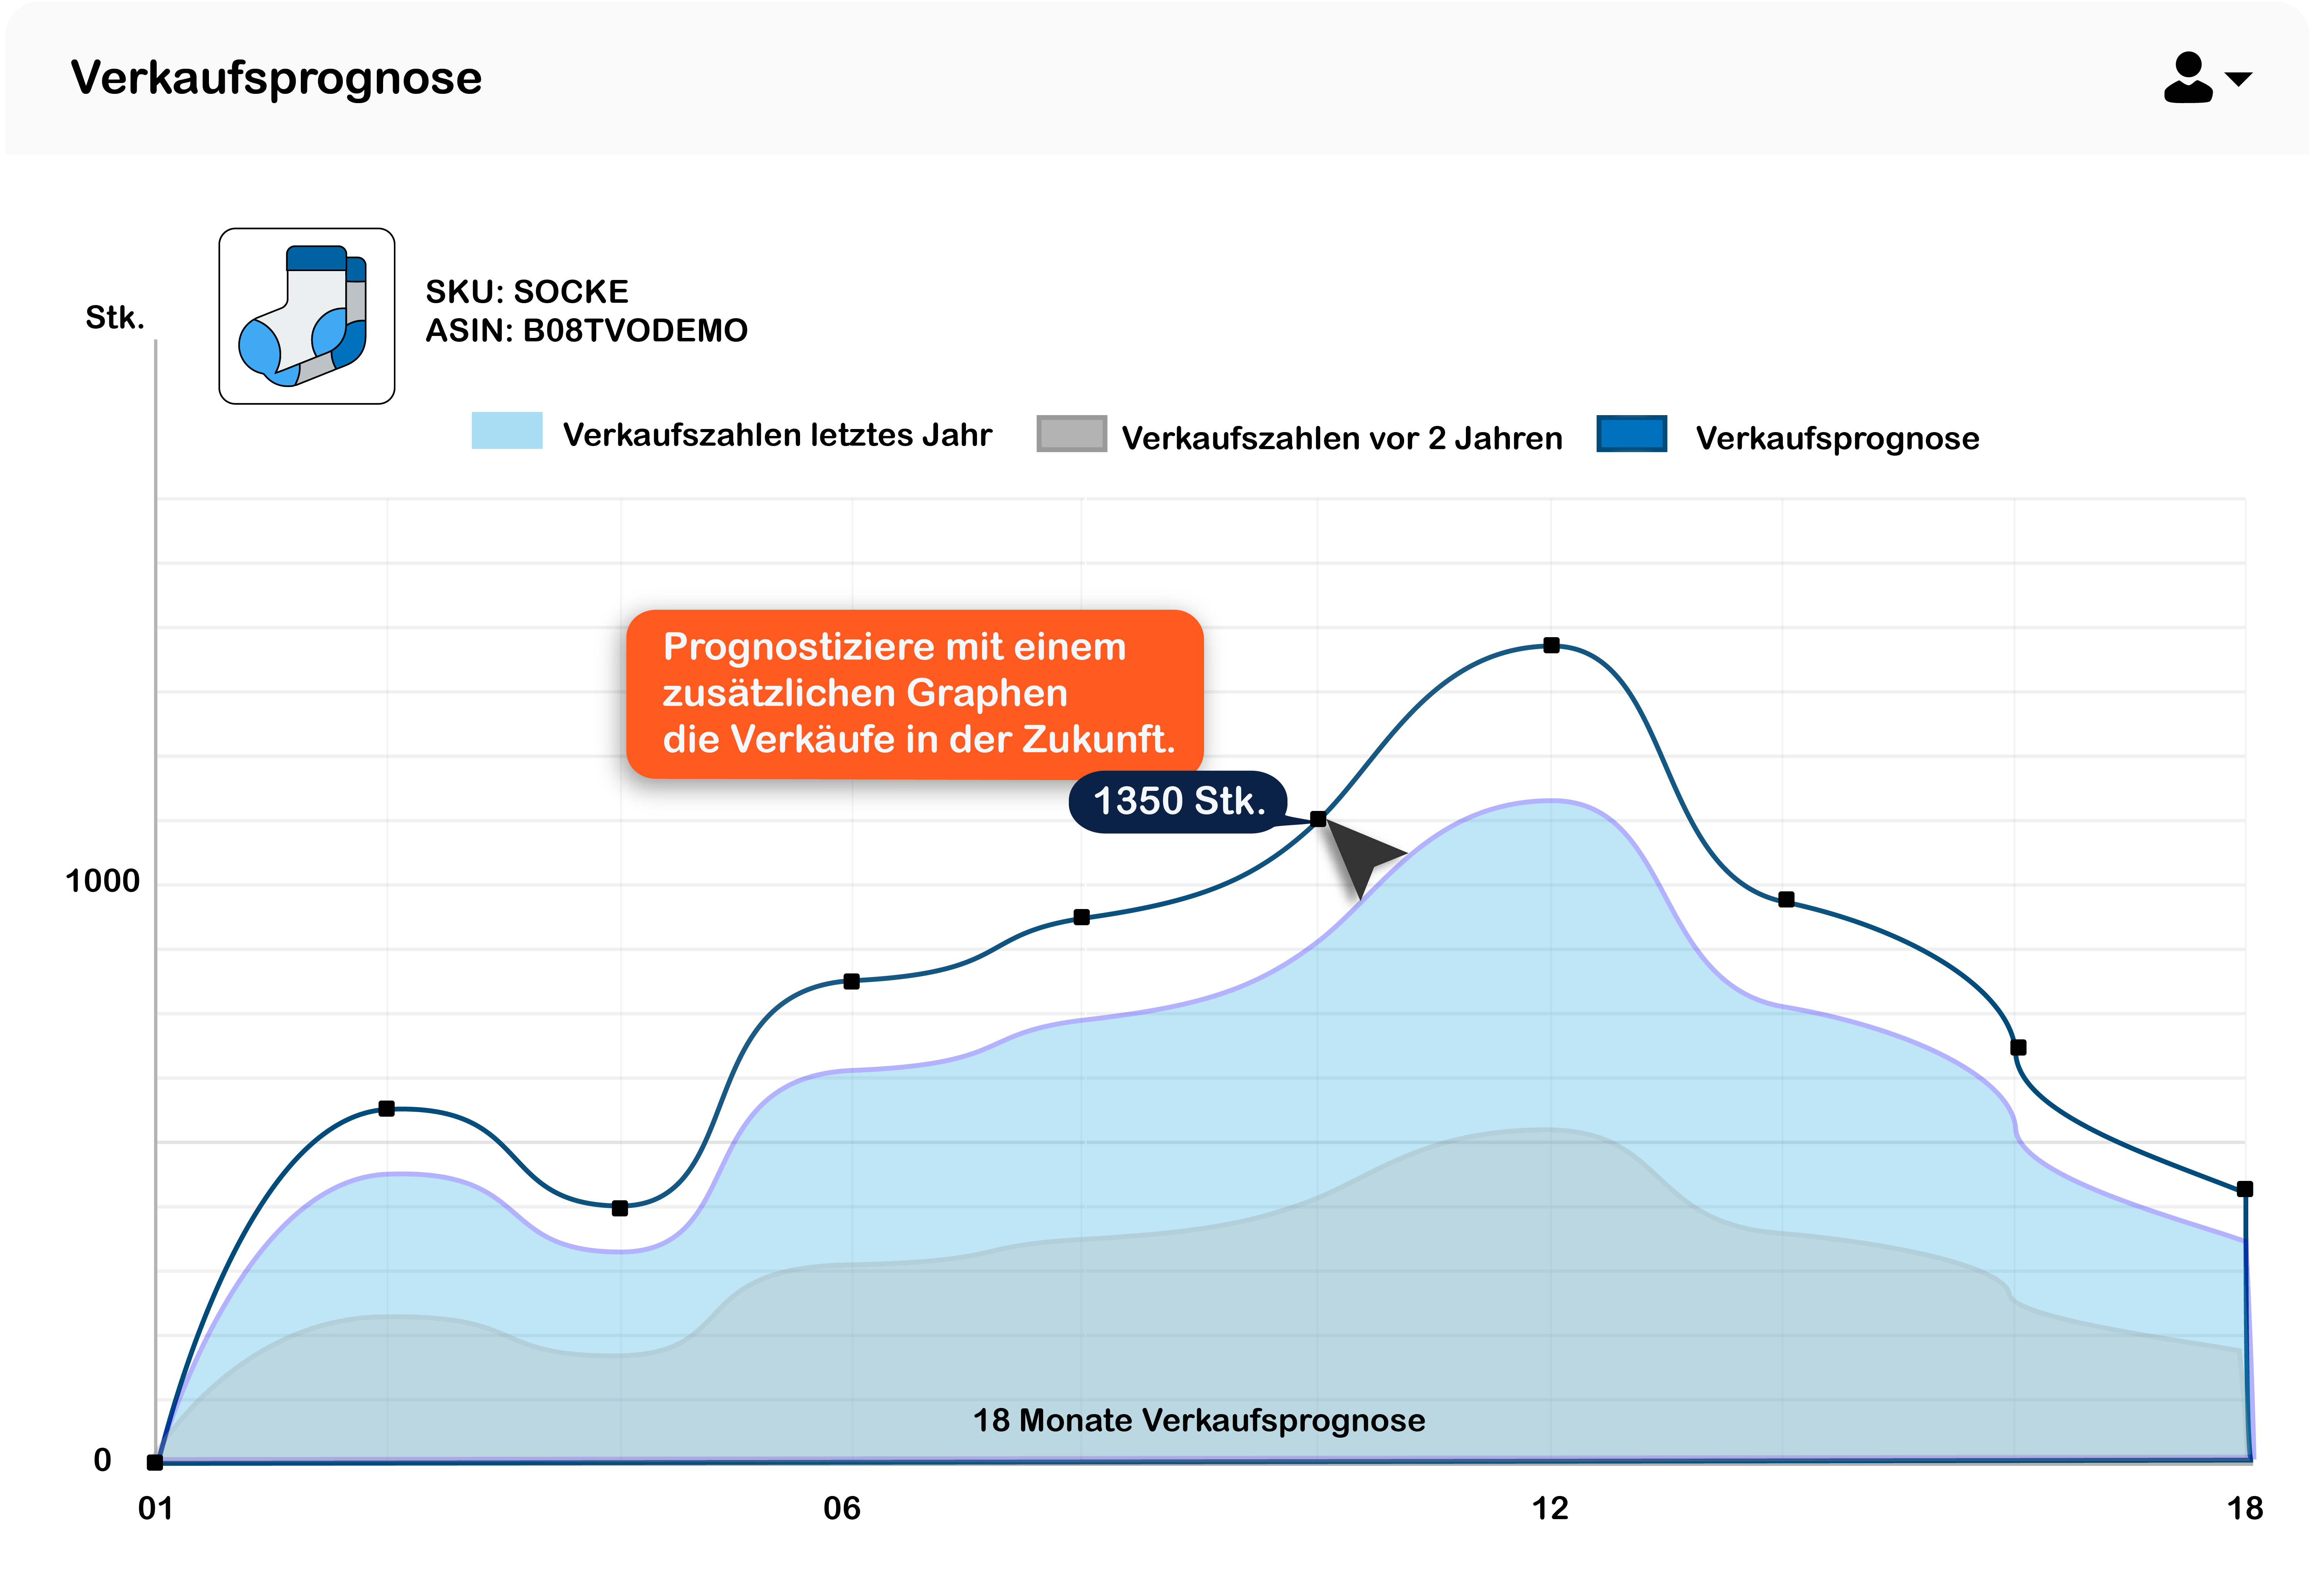Click the x-axis label '12'

click(x=1550, y=1508)
